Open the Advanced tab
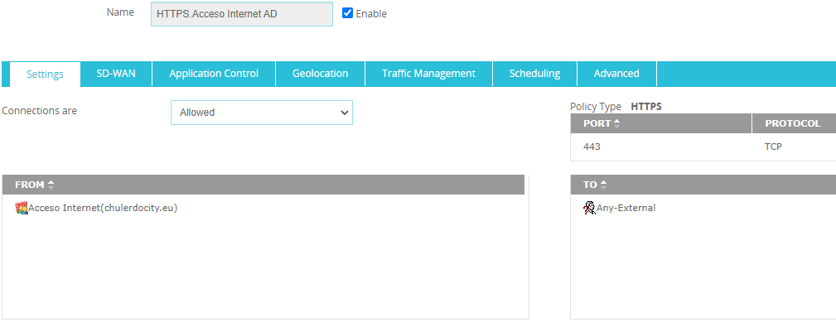The width and height of the screenshot is (836, 327). click(x=617, y=74)
